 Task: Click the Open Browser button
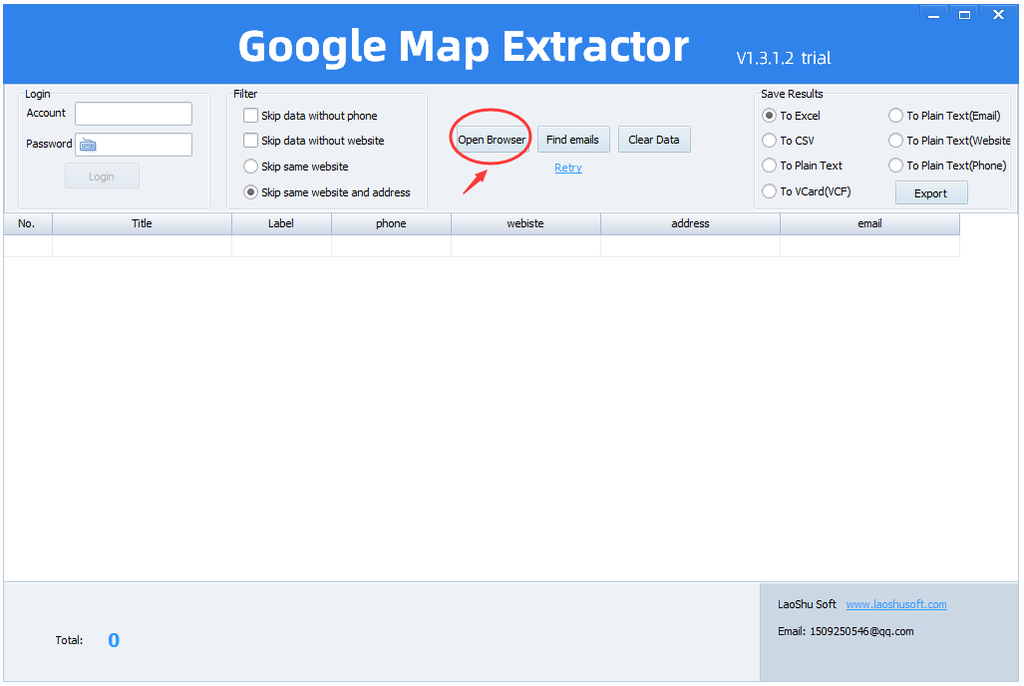click(x=492, y=140)
